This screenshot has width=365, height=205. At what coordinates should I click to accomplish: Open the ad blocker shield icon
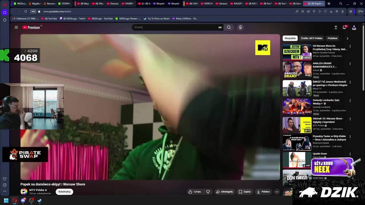click(x=314, y=11)
